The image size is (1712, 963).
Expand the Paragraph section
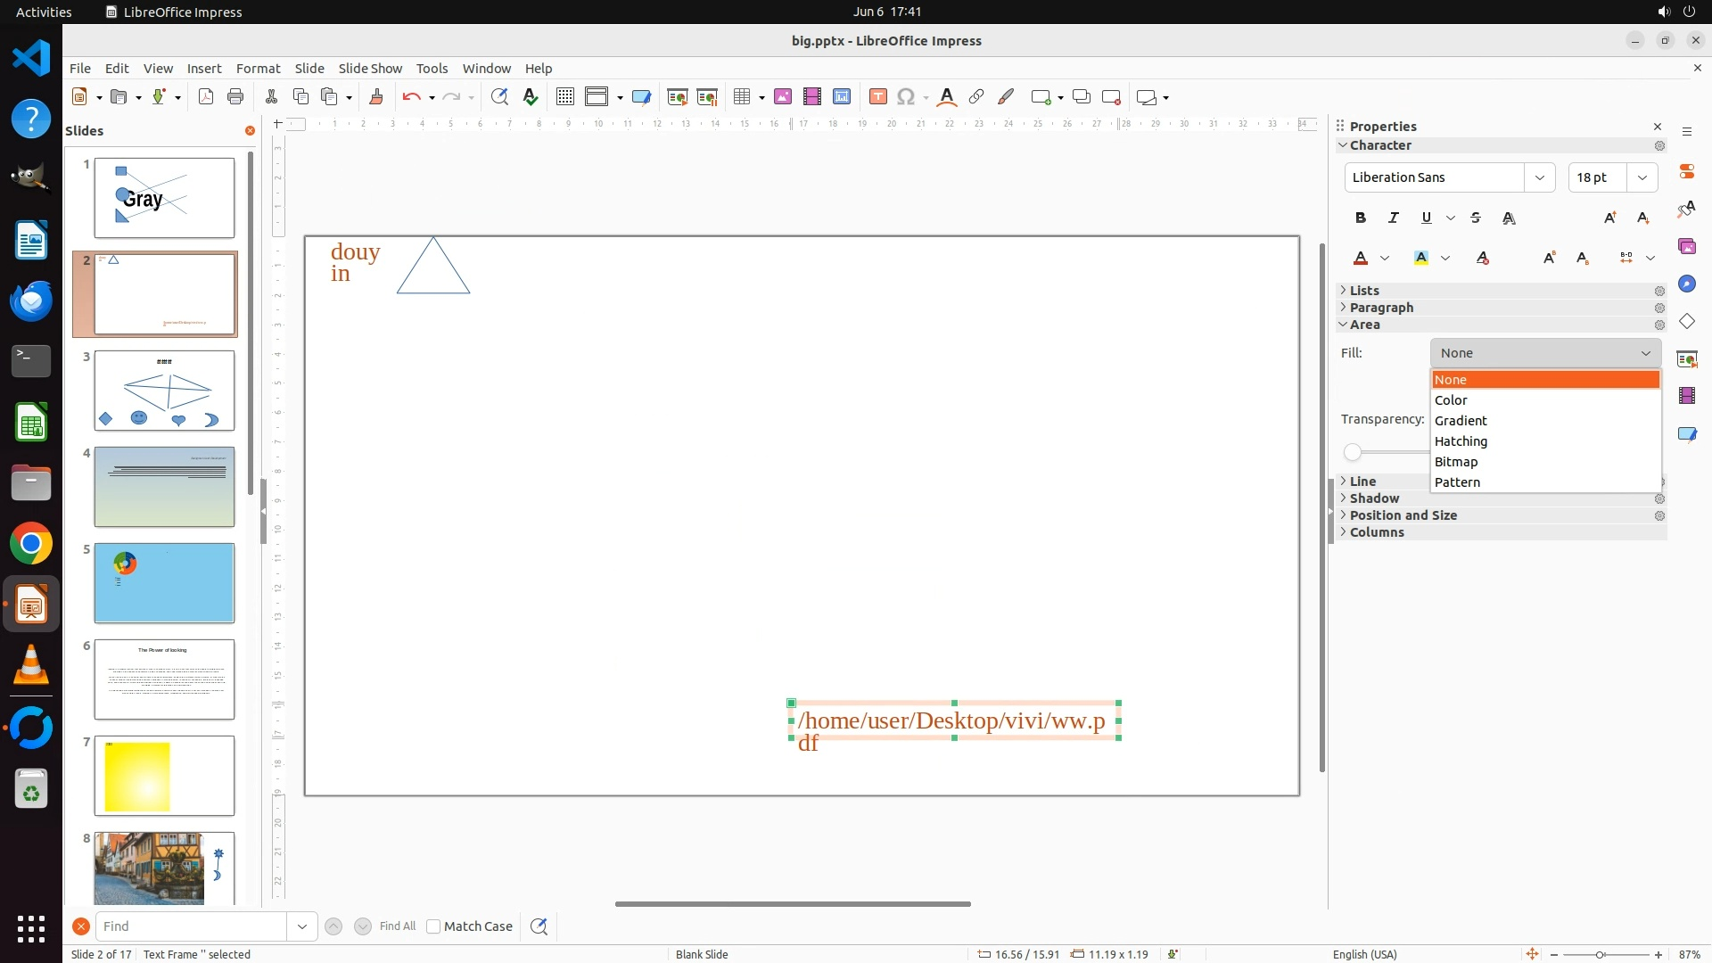(x=1381, y=308)
